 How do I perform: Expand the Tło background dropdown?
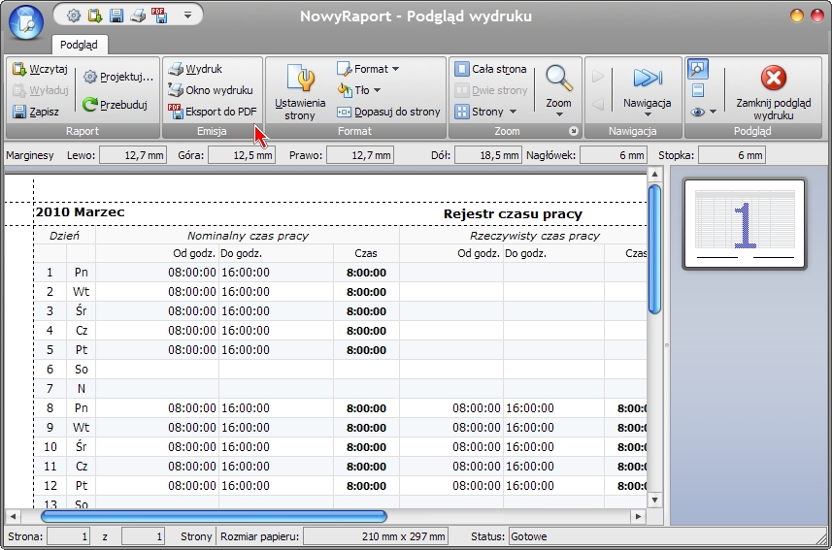tap(359, 90)
